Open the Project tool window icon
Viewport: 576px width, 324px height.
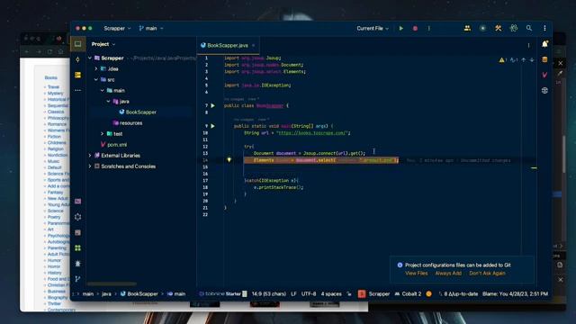pyautogui.click(x=78, y=44)
